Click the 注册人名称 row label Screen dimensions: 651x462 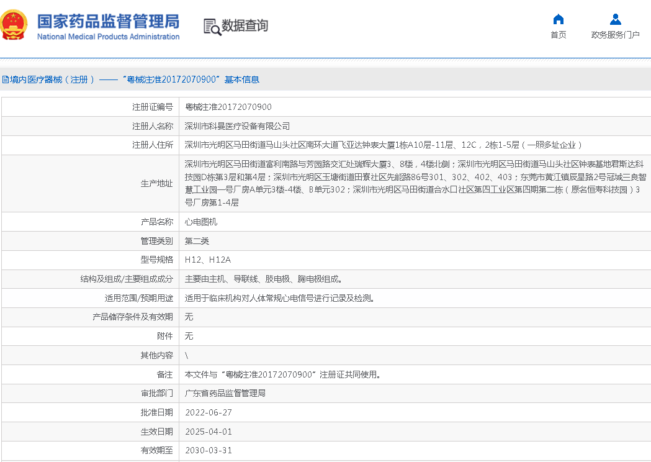click(153, 126)
